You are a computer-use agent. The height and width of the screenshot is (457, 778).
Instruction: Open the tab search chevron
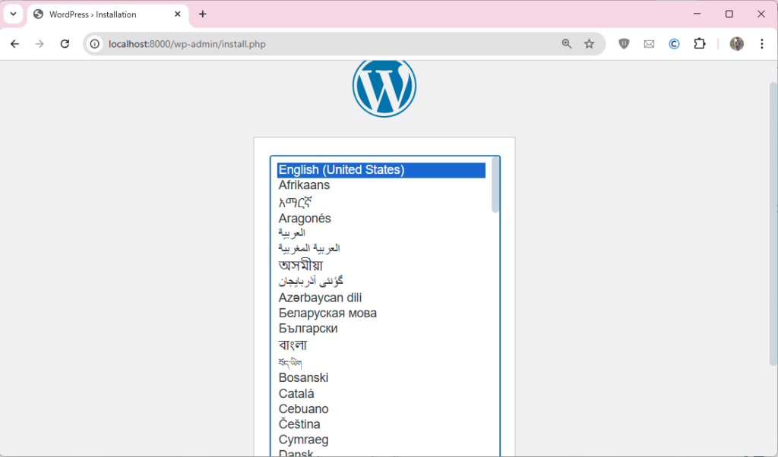pos(11,14)
